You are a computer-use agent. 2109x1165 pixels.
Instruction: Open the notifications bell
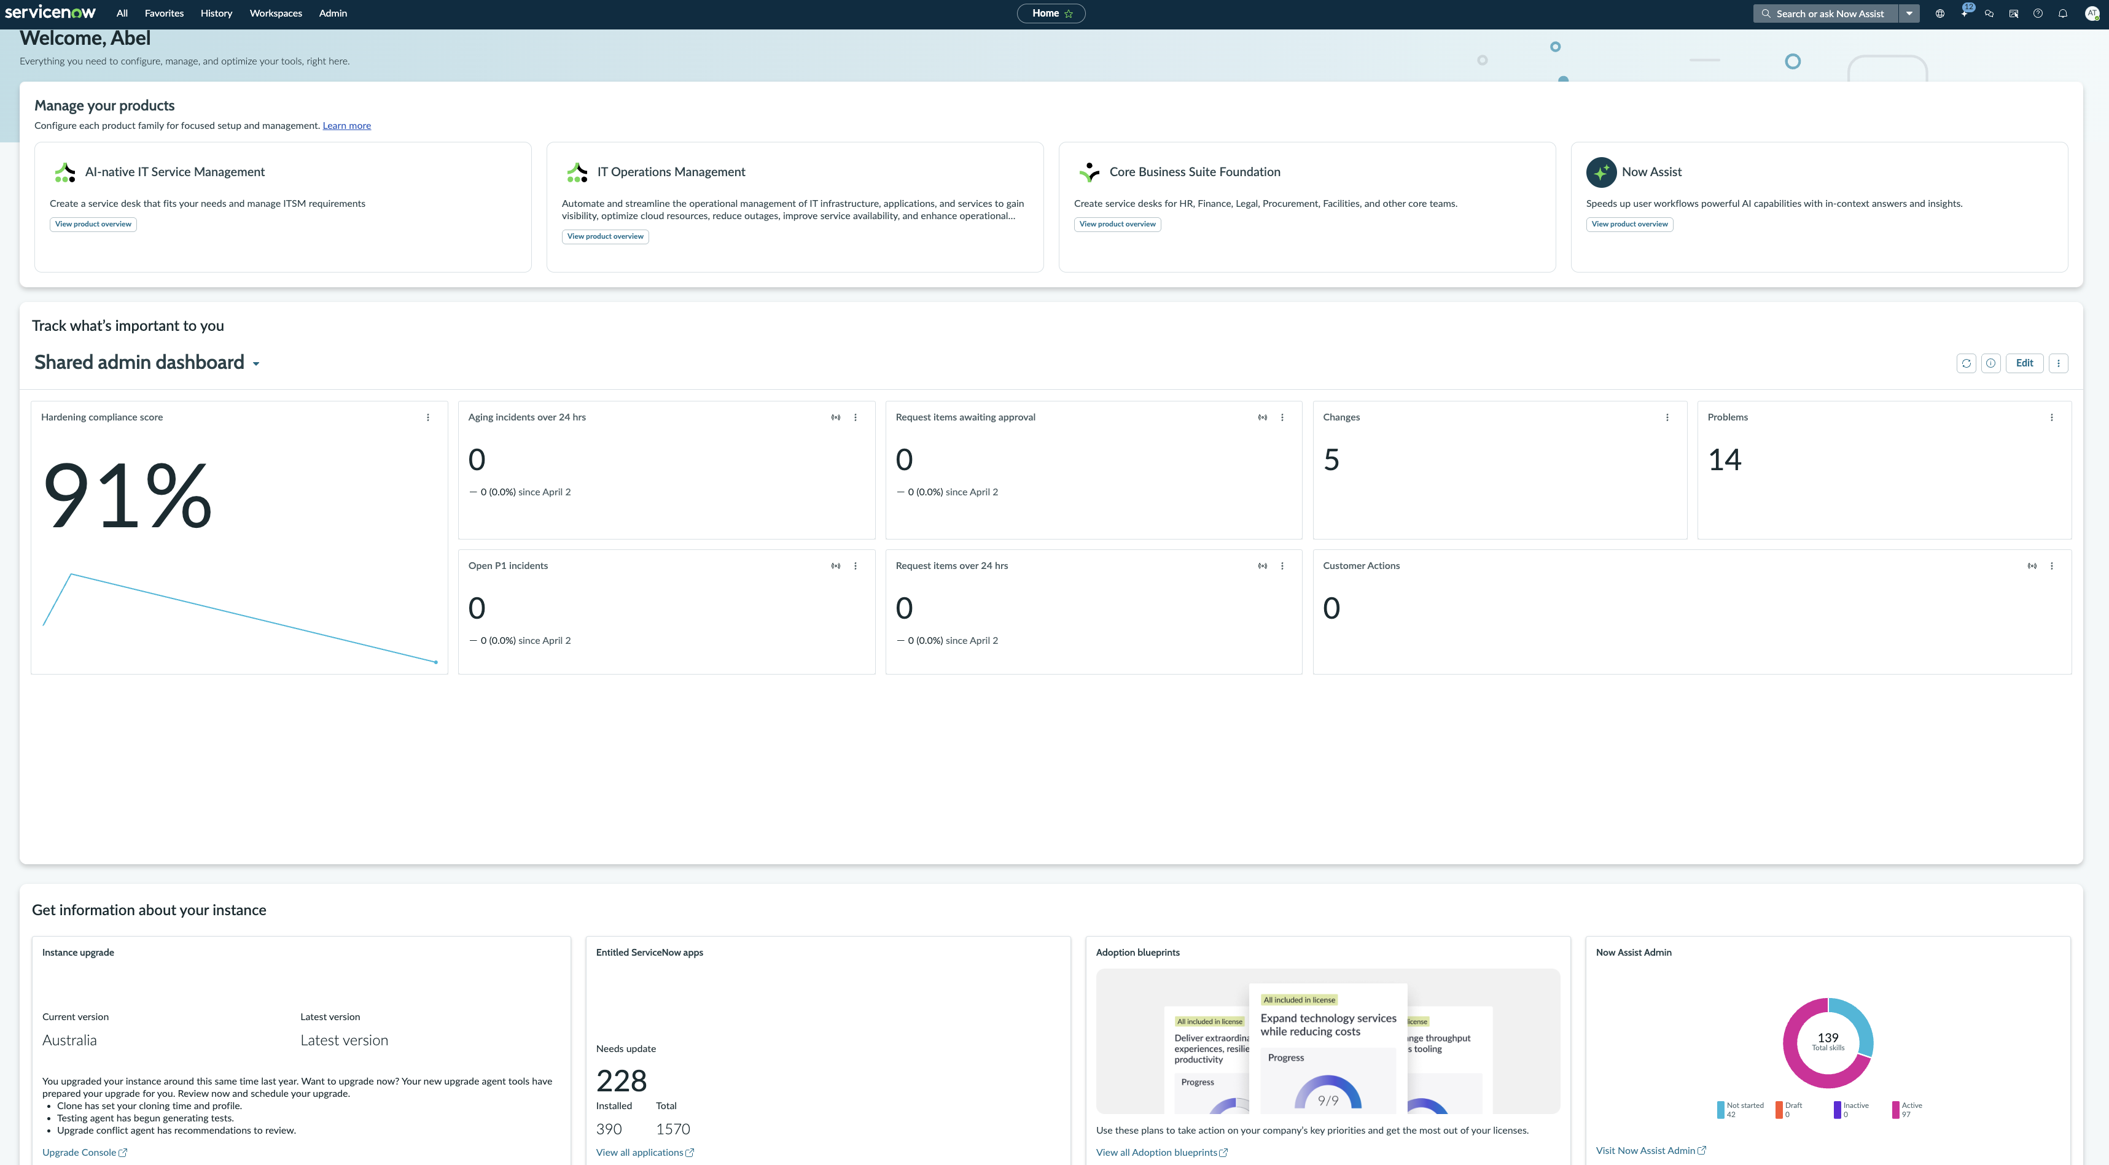2062,13
